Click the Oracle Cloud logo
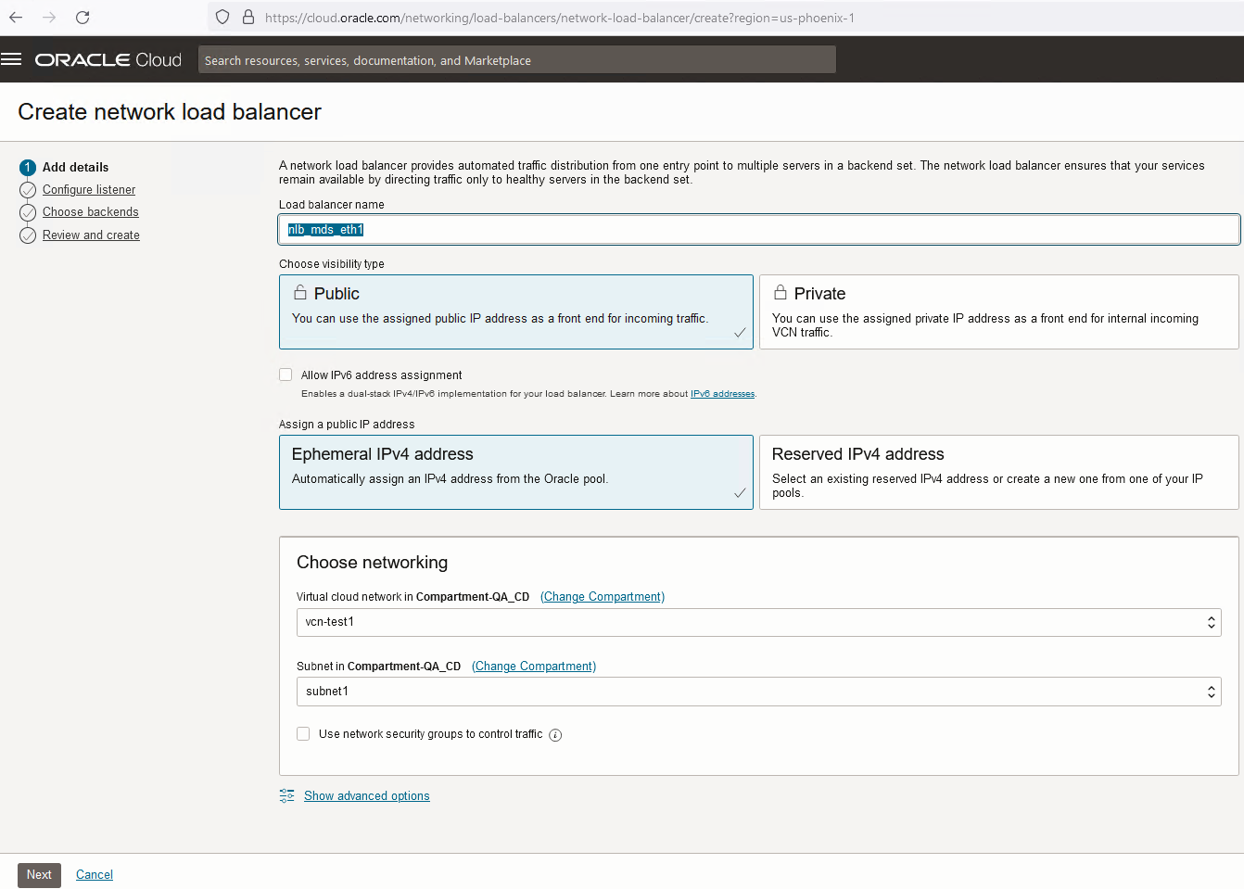 (x=108, y=60)
